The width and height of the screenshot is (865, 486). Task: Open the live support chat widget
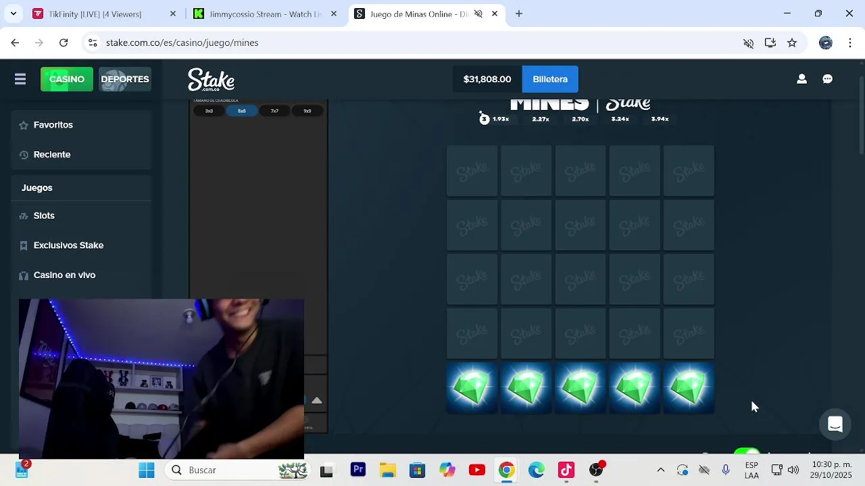click(835, 425)
